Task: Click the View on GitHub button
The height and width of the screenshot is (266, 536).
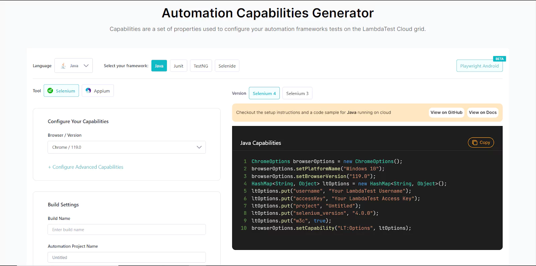Action: click(446, 113)
